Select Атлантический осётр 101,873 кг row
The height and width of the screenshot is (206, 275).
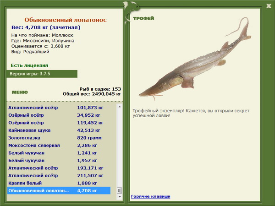pos(59,108)
